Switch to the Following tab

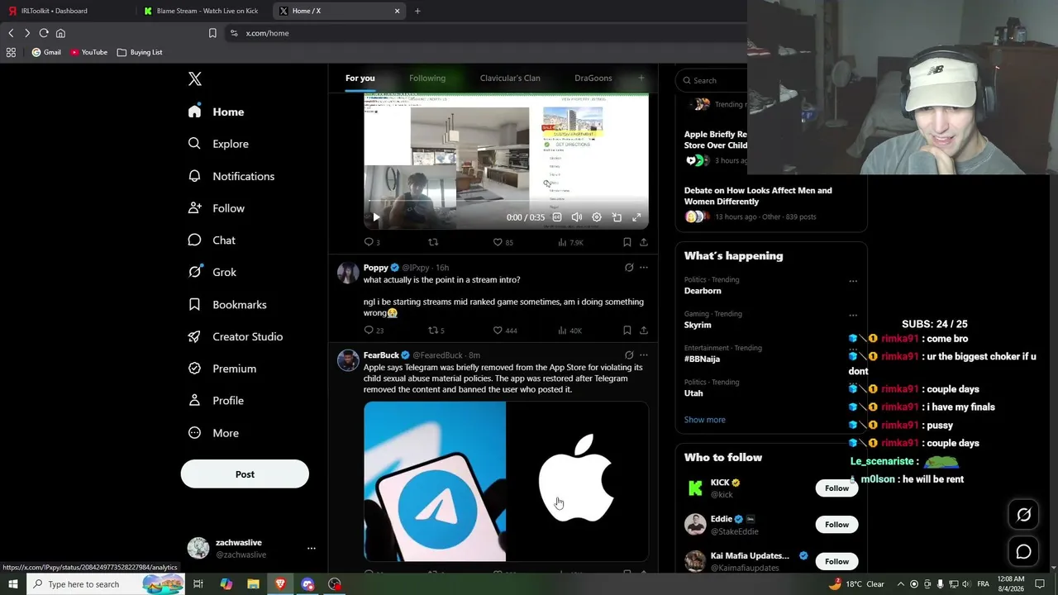pyautogui.click(x=427, y=79)
